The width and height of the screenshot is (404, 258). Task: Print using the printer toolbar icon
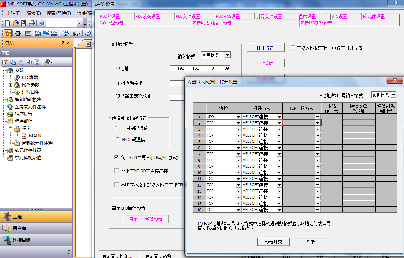32,23
